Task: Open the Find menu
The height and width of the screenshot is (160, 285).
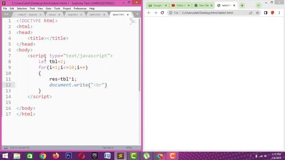Action: pyautogui.click(x=32, y=8)
